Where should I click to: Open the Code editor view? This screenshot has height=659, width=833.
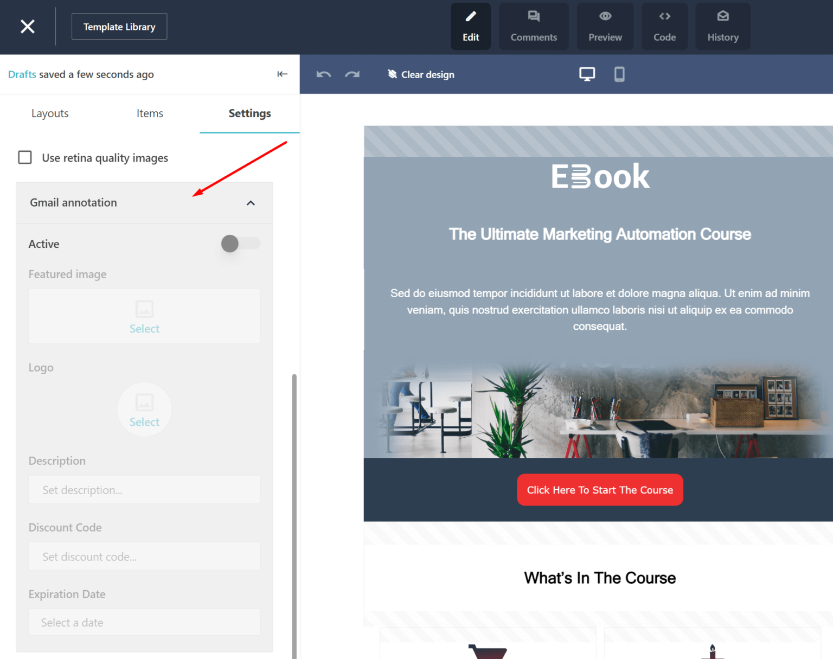664,27
